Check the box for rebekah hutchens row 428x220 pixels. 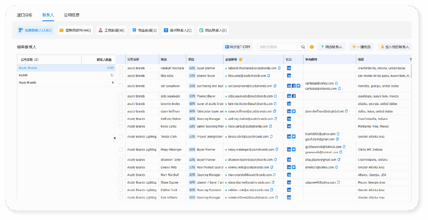pos(121,68)
